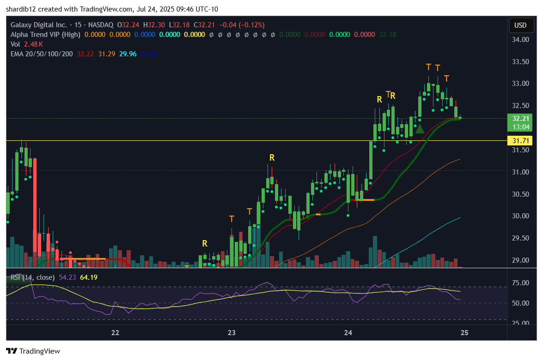The height and width of the screenshot is (361, 543).
Task: Click the header text 'shardib12 created with TradingView.com'
Action: (x=69, y=9)
